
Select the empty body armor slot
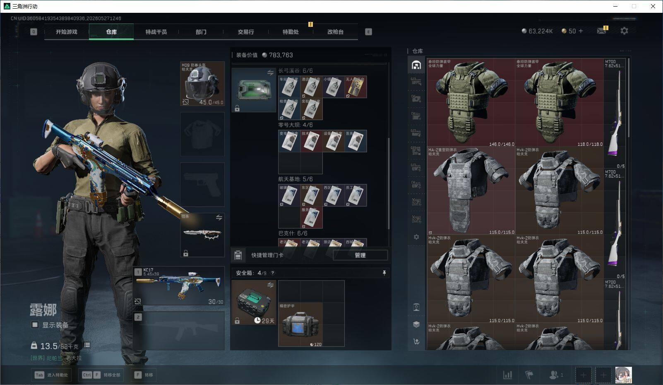[x=202, y=134]
